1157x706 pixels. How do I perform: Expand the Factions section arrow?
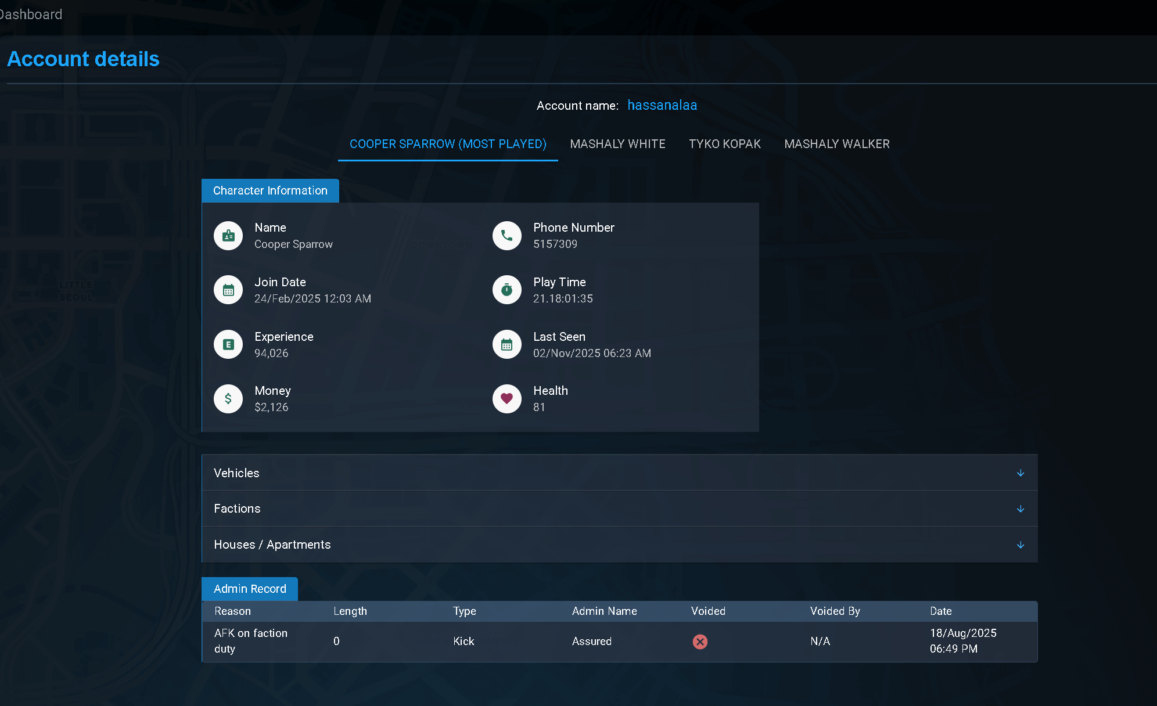tap(1021, 509)
